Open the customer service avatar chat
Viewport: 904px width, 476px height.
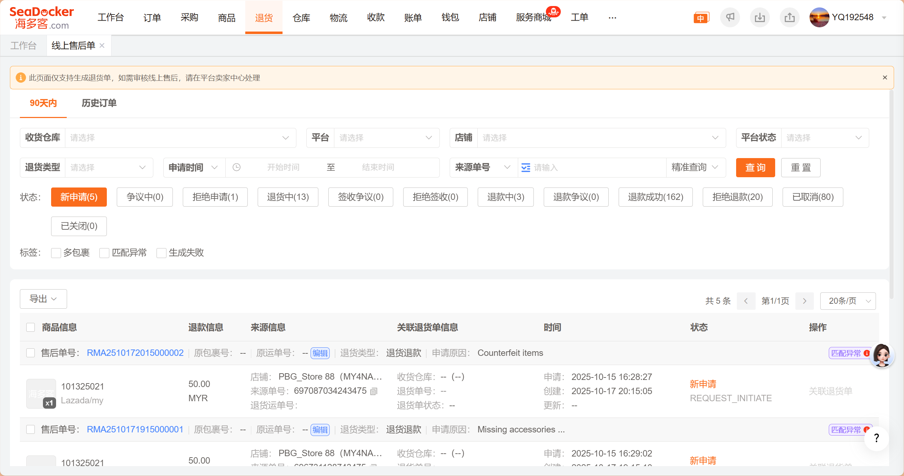point(882,355)
